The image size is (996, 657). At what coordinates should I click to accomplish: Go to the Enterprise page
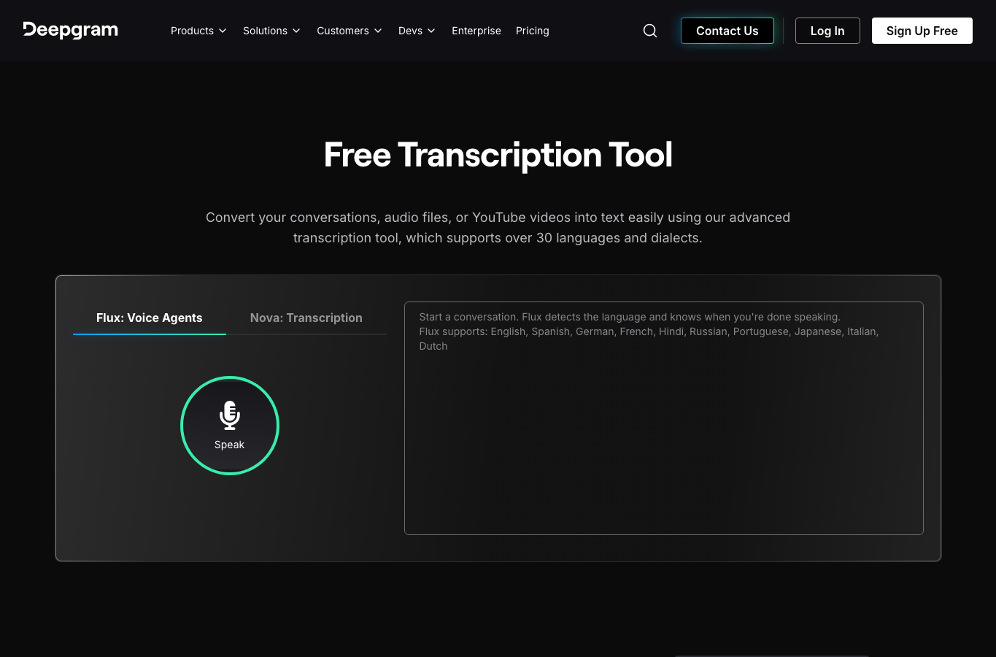[476, 31]
